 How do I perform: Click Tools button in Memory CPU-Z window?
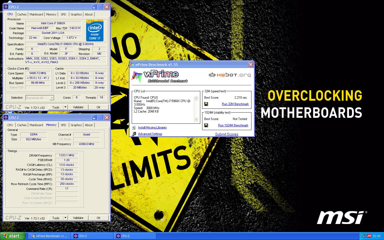(x=56, y=218)
